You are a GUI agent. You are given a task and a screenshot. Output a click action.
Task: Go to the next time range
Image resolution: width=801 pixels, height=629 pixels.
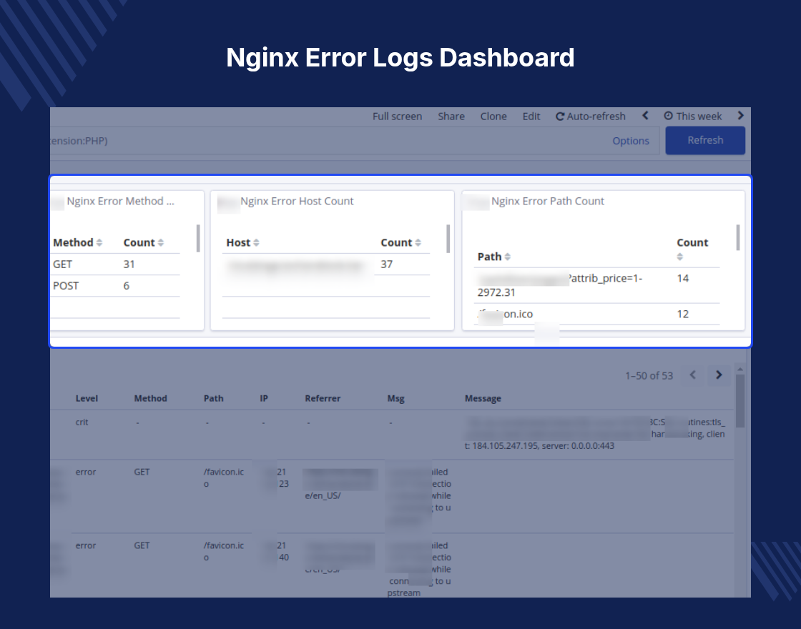coord(741,116)
